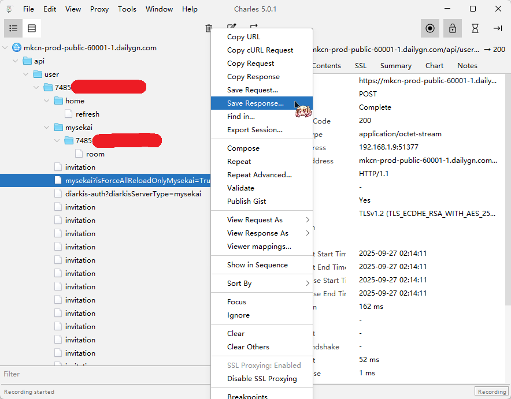Choose Save Response... from context menu

point(255,103)
